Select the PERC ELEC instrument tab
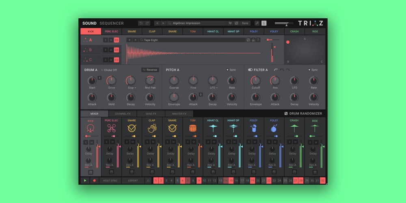 pyautogui.click(x=111, y=32)
